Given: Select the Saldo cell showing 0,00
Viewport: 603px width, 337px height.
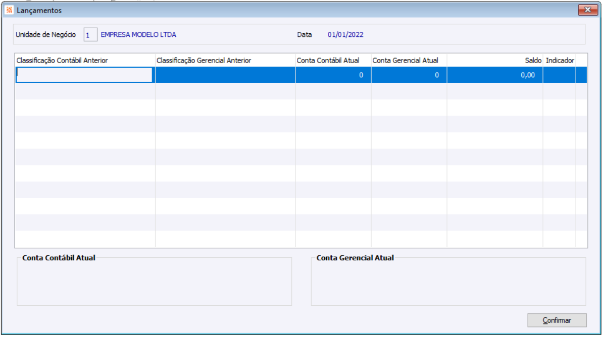Looking at the screenshot, I should 495,75.
